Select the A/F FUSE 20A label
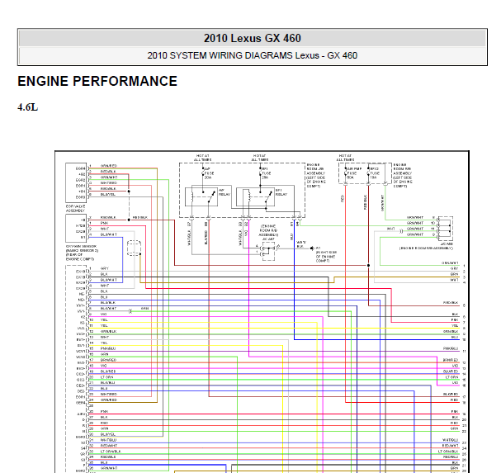The width and height of the screenshot is (501, 473). [210, 173]
